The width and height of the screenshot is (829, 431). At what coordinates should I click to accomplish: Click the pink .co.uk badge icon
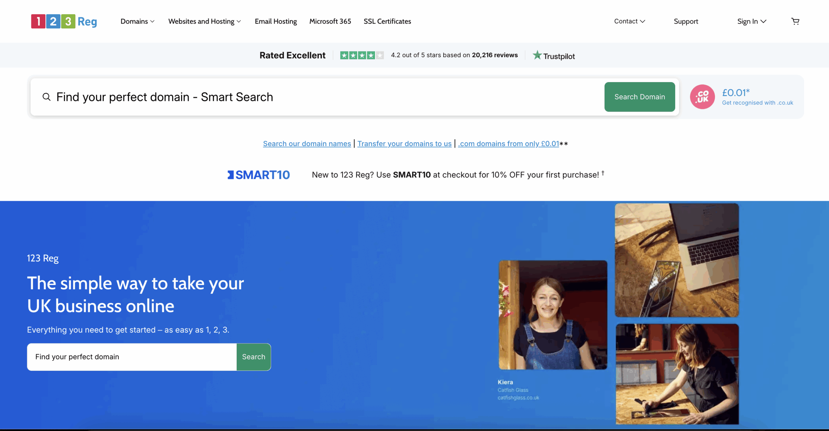[702, 97]
